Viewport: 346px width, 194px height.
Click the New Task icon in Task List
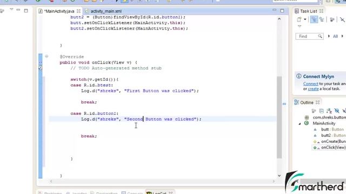point(299,19)
